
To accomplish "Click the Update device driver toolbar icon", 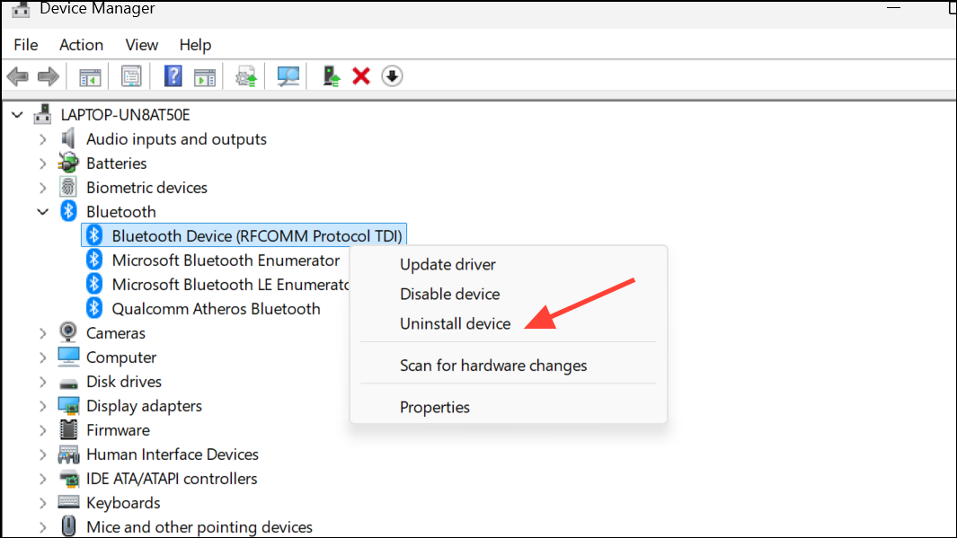I will 246,76.
